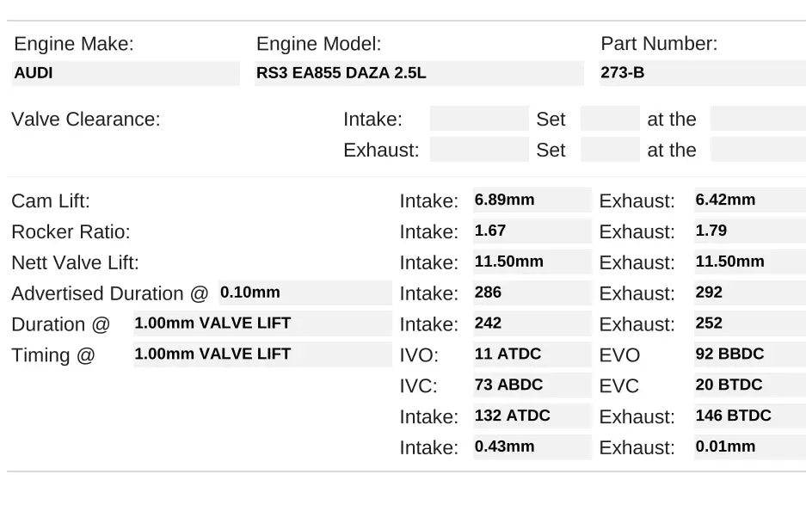Click the empty Intake valve clearance field
Screen dimensions: 806x505
[x=478, y=119]
